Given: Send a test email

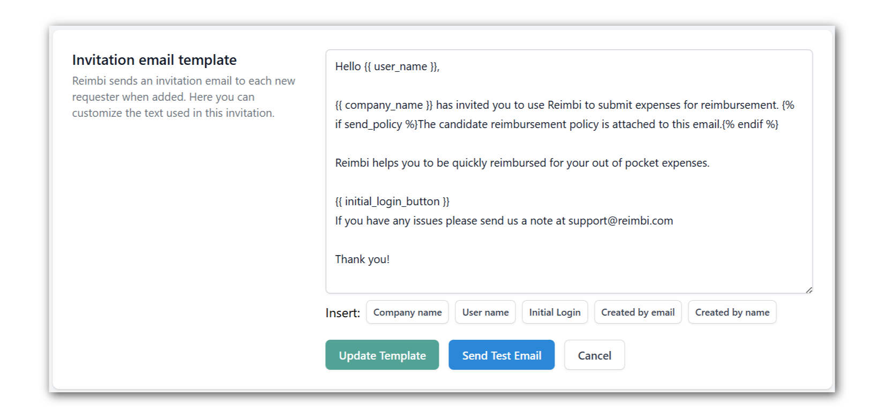Looking at the screenshot, I should [x=501, y=355].
